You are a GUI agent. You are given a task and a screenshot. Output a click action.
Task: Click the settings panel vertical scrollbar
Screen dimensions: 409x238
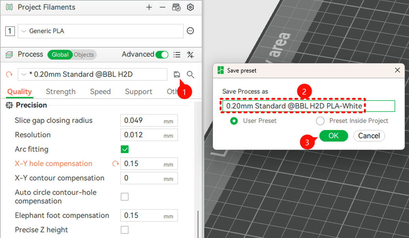coord(198,224)
